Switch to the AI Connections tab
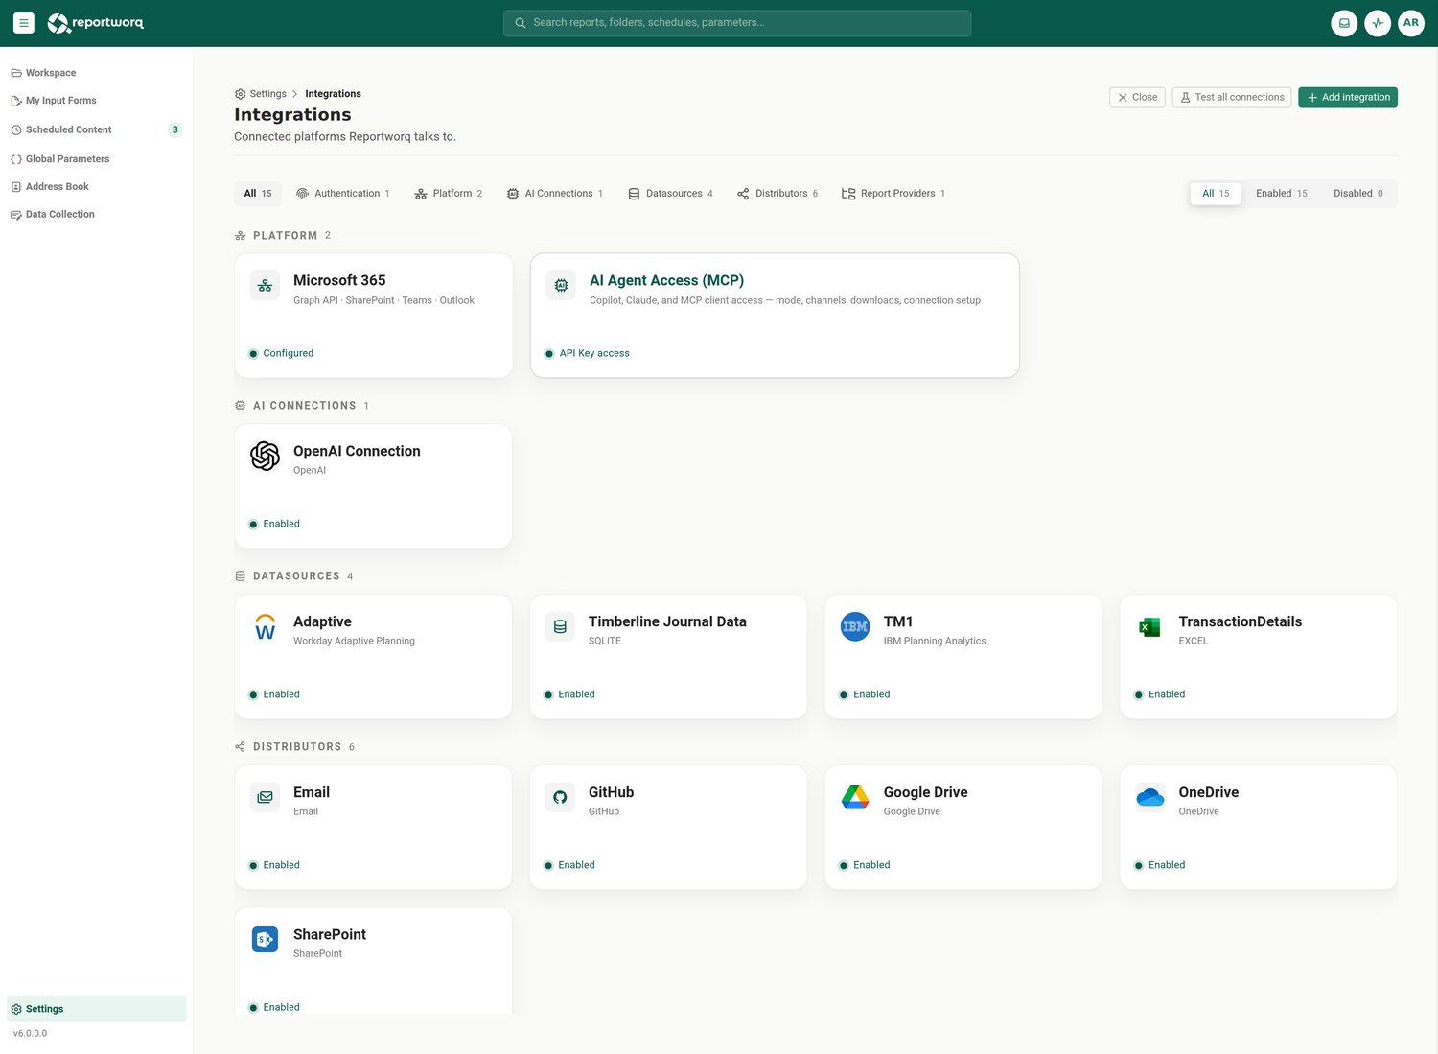Screen dimensions: 1438x1054 point(555,194)
